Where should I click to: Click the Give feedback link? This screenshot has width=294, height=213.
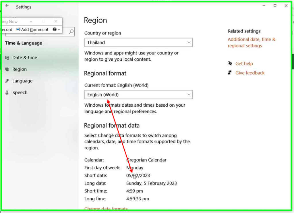(250, 73)
